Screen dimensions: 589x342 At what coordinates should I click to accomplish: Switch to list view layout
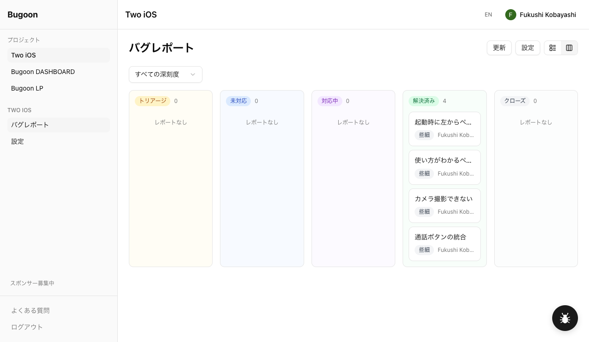pos(553,48)
